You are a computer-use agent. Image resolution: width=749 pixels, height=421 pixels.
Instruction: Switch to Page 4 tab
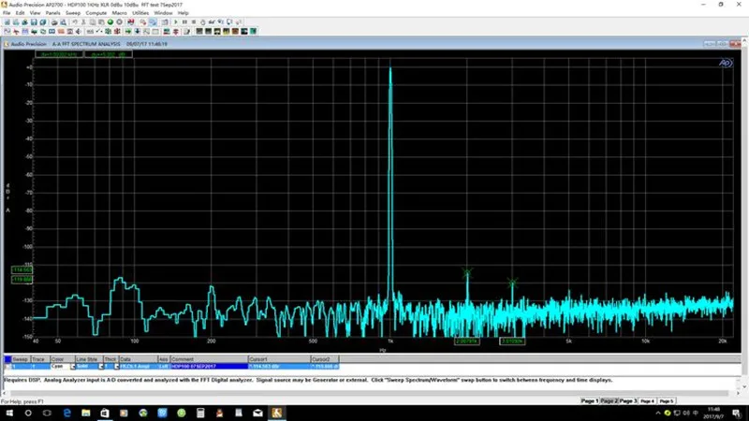(x=647, y=401)
